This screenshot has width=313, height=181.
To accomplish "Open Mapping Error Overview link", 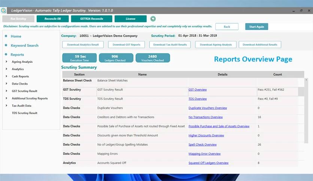I will pos(204,154).
